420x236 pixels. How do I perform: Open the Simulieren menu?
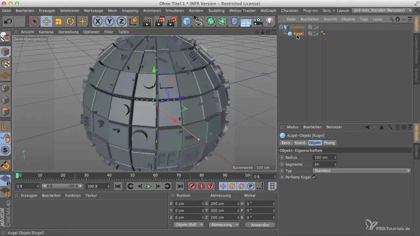(x=175, y=10)
